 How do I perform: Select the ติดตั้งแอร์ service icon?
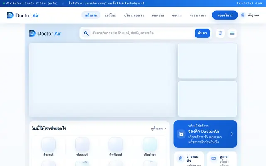tap(116, 144)
